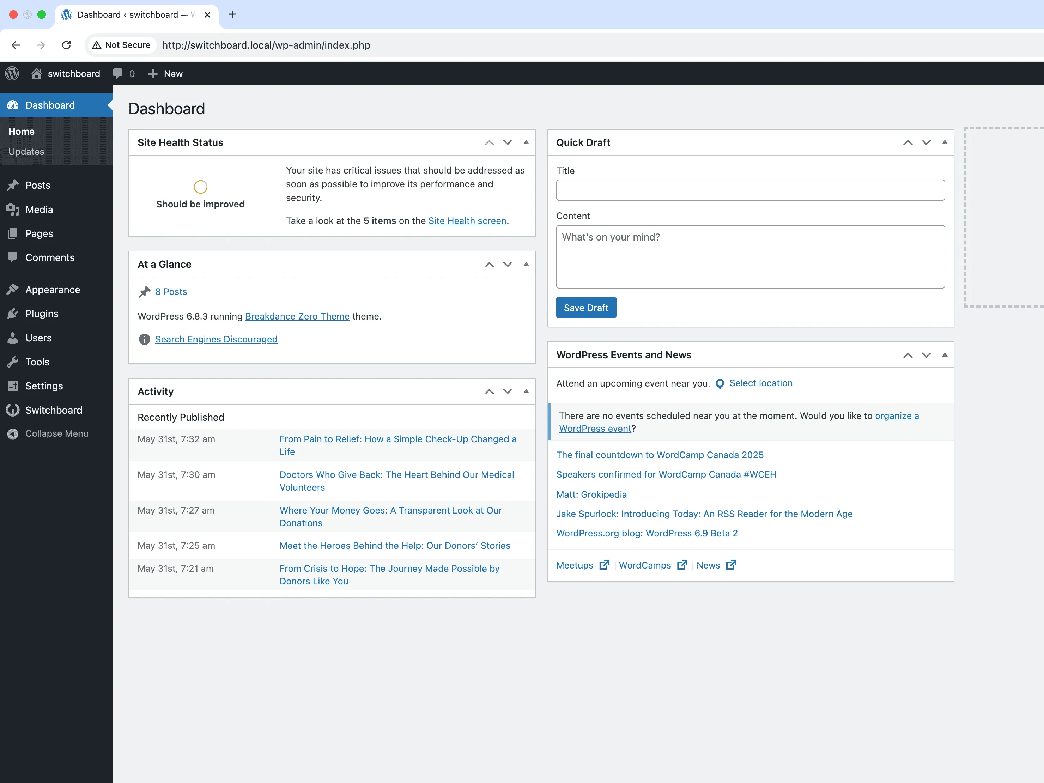Collapse the admin menu via its arrow icon
The width and height of the screenshot is (1044, 783).
click(13, 433)
